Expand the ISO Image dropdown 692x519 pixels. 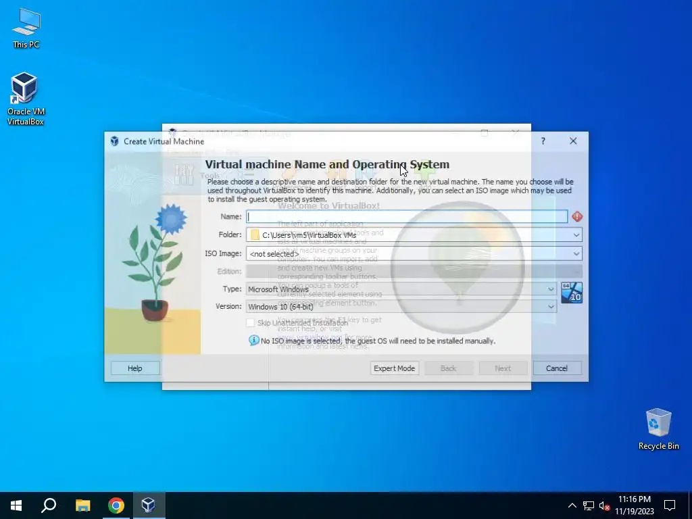point(576,253)
